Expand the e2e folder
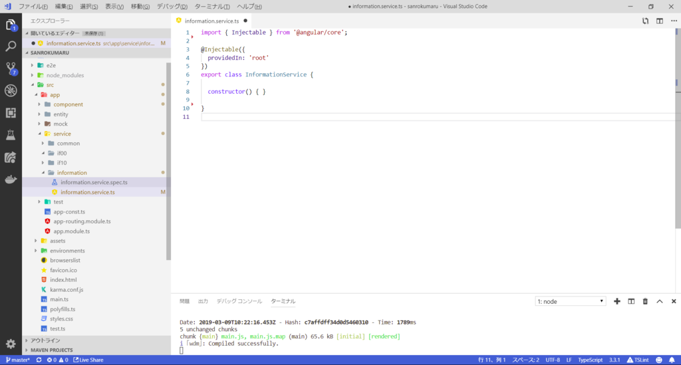681x365 pixels. [51, 65]
